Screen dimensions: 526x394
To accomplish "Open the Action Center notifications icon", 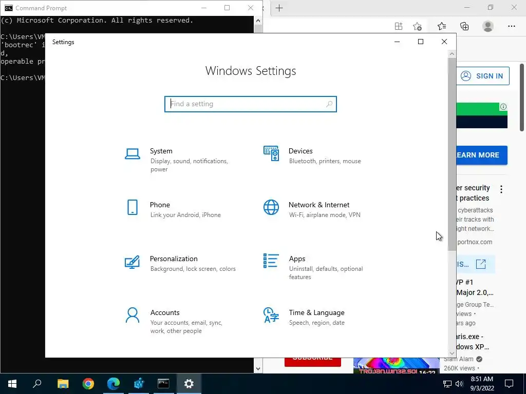I will 509,384.
